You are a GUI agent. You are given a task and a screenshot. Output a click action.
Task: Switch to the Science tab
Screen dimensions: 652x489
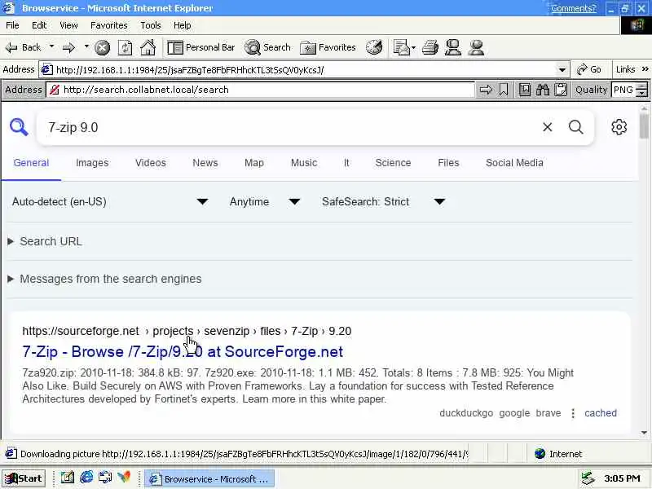click(x=393, y=162)
